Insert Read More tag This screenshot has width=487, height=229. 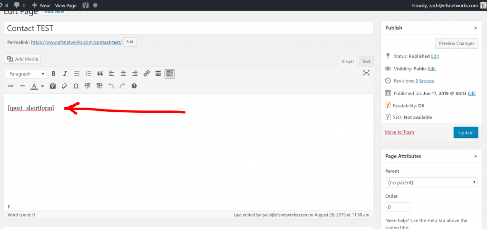(158, 74)
